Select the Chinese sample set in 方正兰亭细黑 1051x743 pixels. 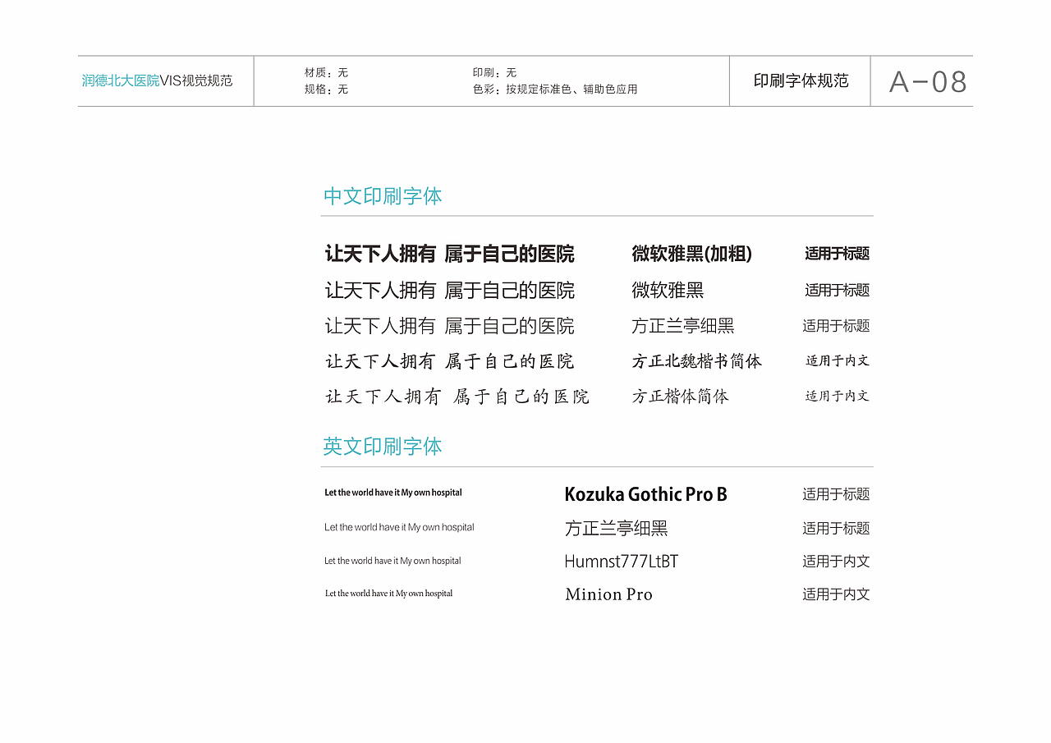(x=450, y=326)
